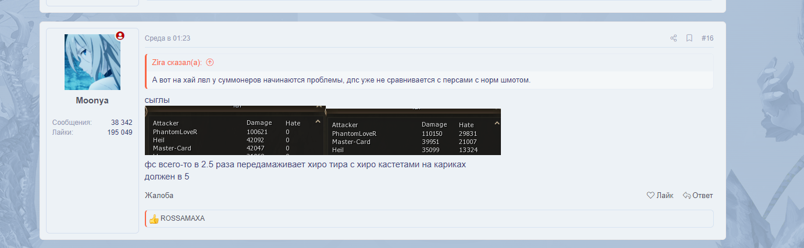Click the up-arrow icon beside Zira's quote
The width and height of the screenshot is (804, 248).
point(210,62)
